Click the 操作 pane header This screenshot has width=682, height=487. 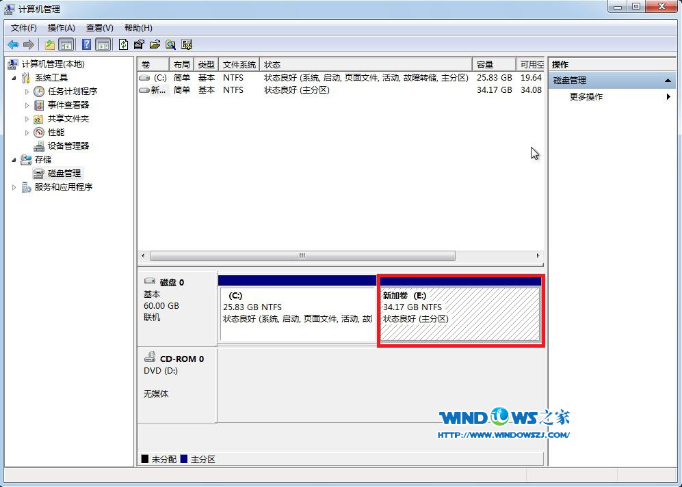click(612, 65)
